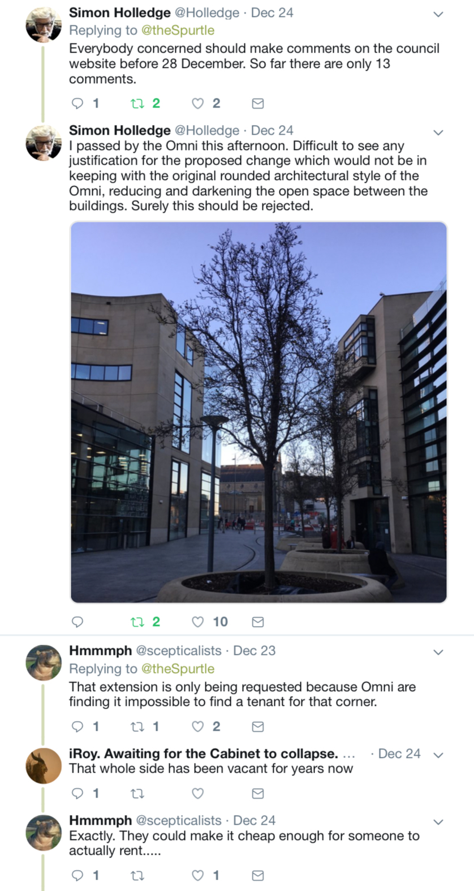Like Hmmmph's tweet about the extension request
Image resolution: width=474 pixels, height=891 pixels.
pos(197,726)
